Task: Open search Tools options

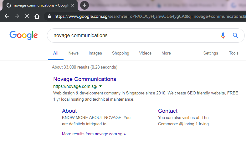Action: tap(233, 53)
